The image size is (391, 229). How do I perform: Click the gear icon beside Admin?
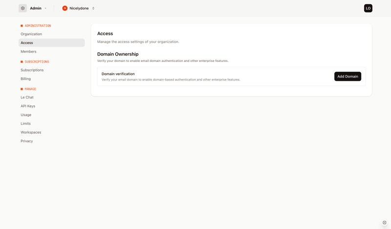click(x=22, y=8)
